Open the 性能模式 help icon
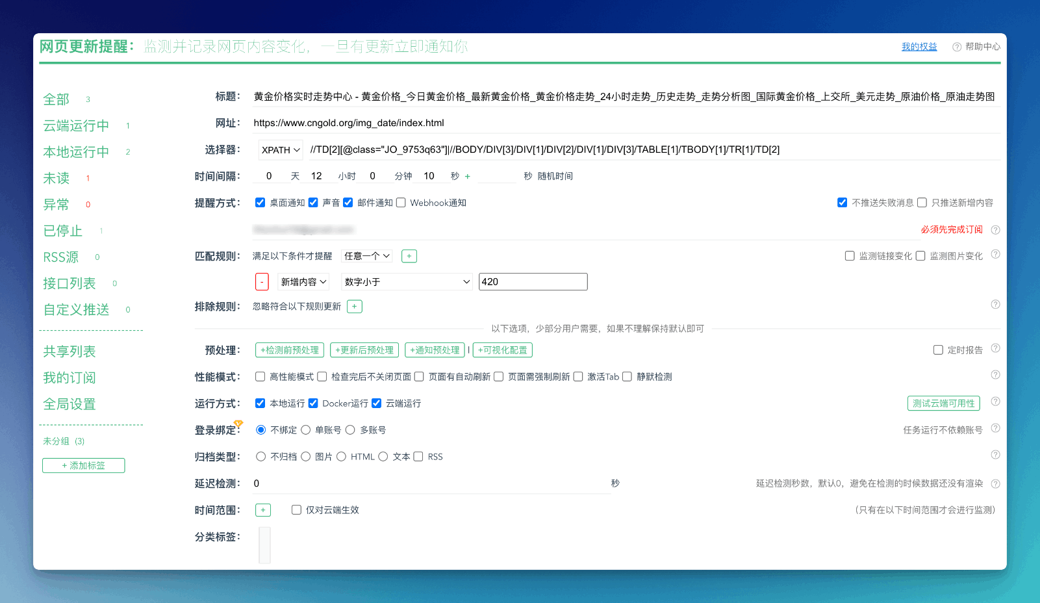 995,374
